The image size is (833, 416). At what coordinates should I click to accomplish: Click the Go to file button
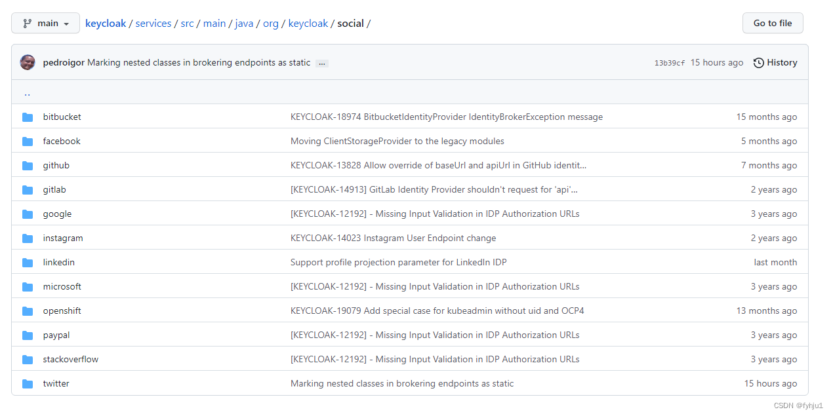[x=772, y=22]
